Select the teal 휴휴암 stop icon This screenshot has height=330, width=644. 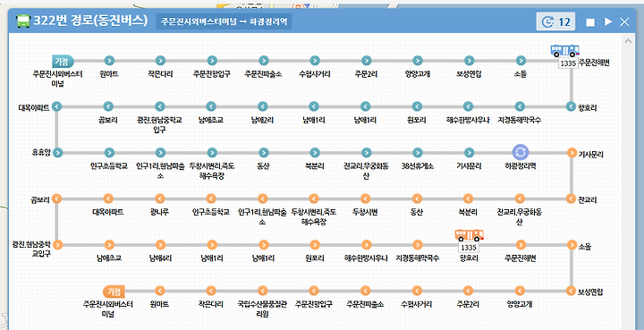coord(57,153)
